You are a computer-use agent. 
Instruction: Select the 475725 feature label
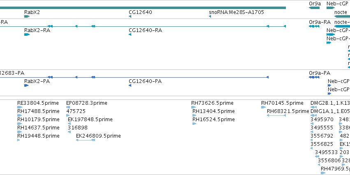76,111
